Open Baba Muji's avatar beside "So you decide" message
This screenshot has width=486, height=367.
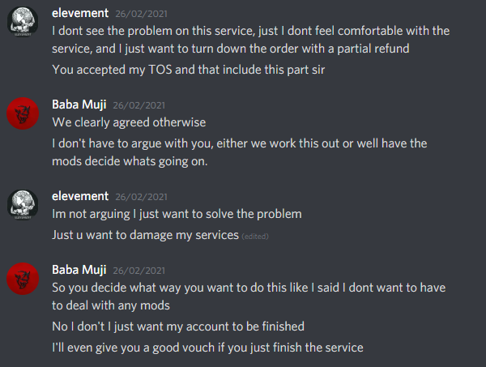[x=22, y=277]
